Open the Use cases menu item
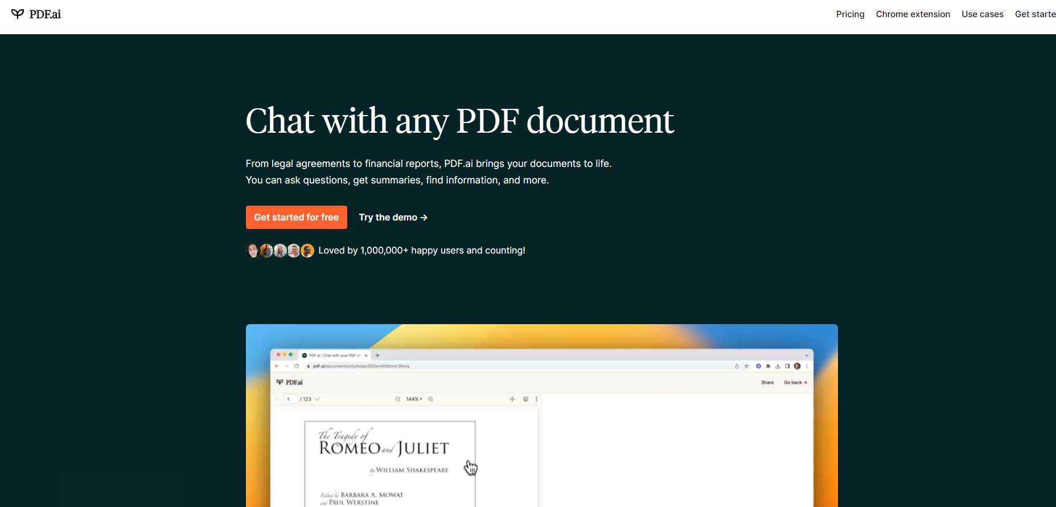The height and width of the screenshot is (507, 1056). point(982,14)
